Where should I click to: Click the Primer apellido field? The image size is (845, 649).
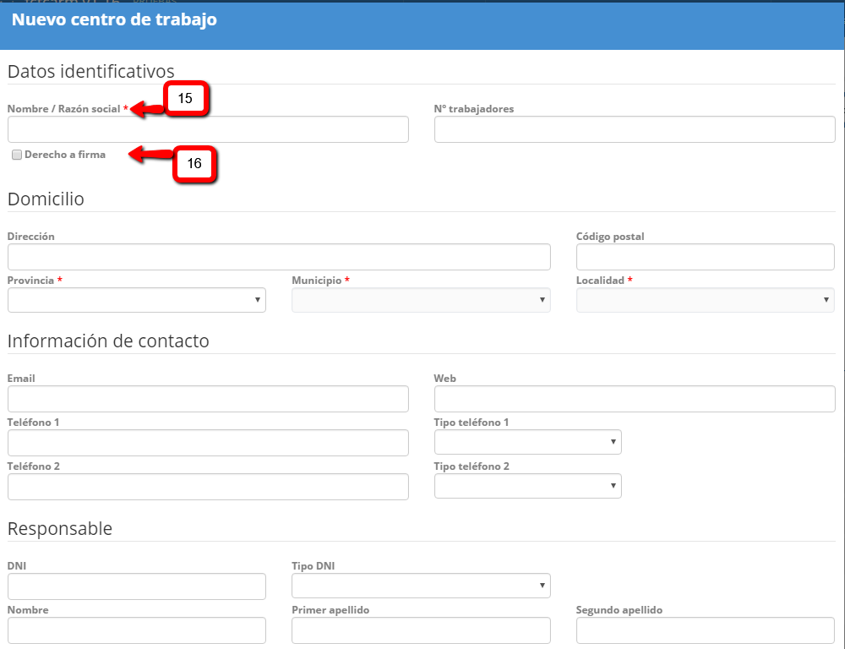point(421,630)
